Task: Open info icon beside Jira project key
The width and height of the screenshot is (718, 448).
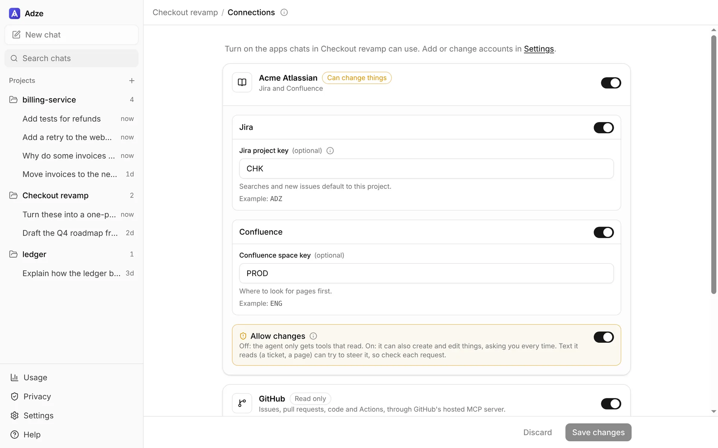Action: point(330,150)
